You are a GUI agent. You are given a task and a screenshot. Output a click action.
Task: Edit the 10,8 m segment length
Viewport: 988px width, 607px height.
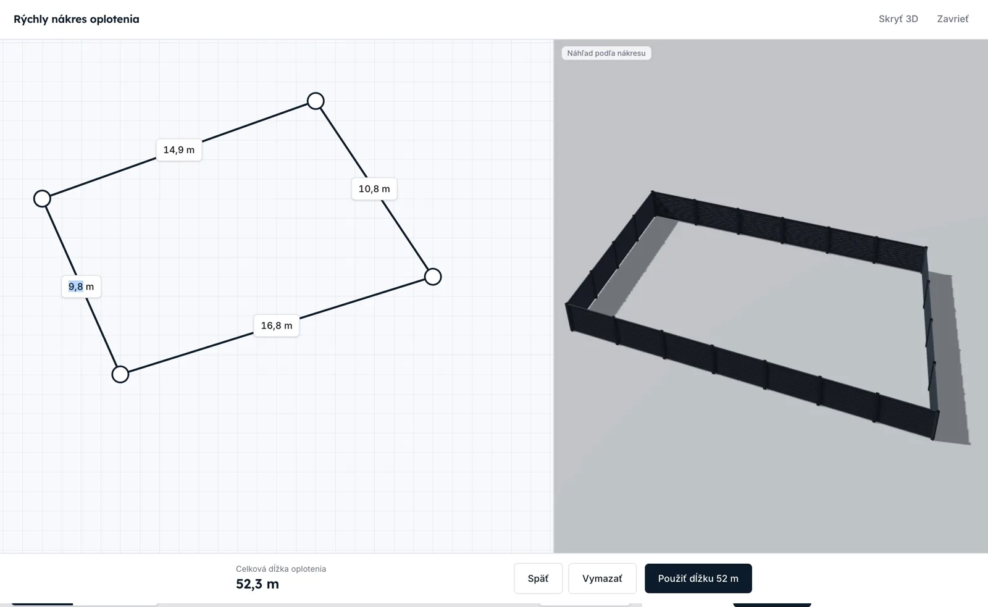(x=374, y=189)
